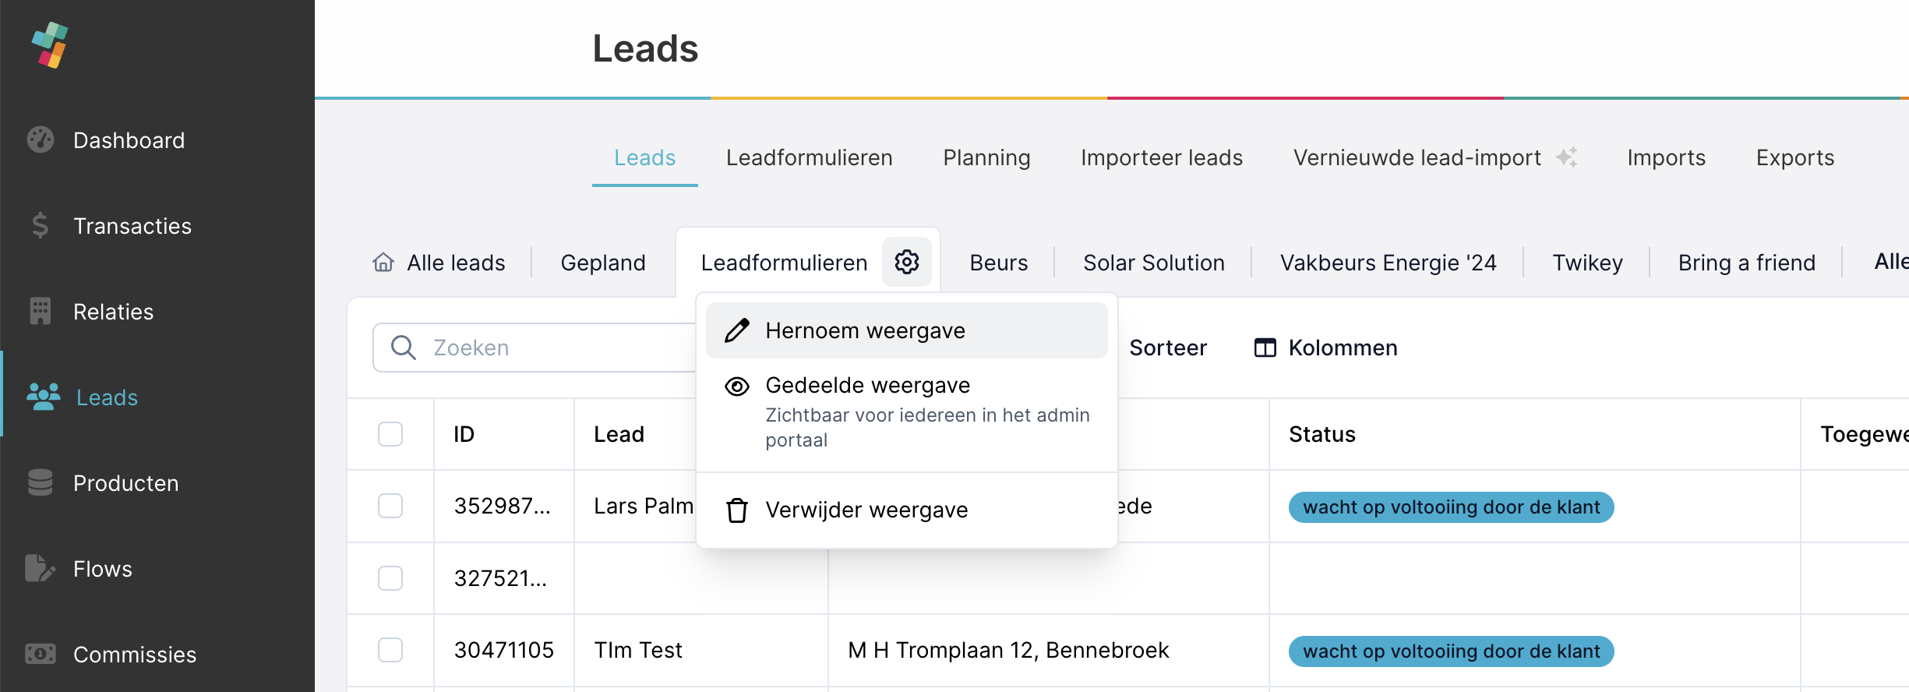Choose Hernoem weergave from the menu
This screenshot has height=692, width=1909.
tap(865, 330)
